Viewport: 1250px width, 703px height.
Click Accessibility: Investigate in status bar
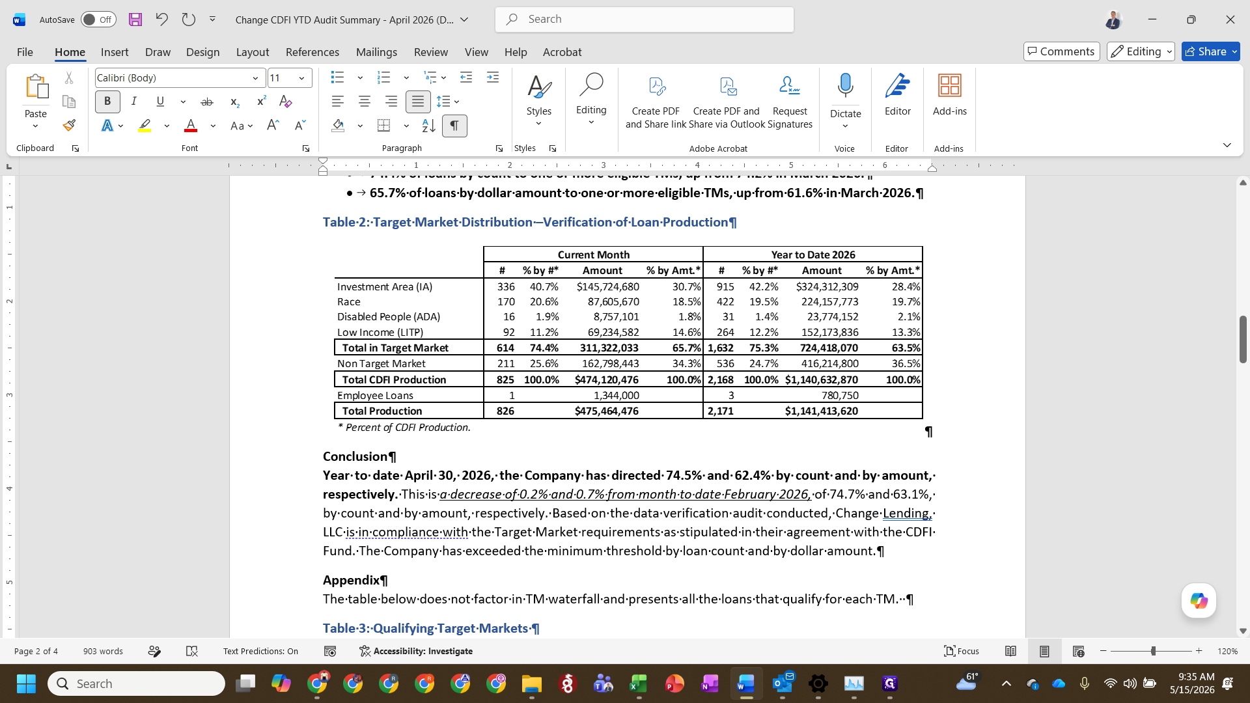tap(416, 651)
